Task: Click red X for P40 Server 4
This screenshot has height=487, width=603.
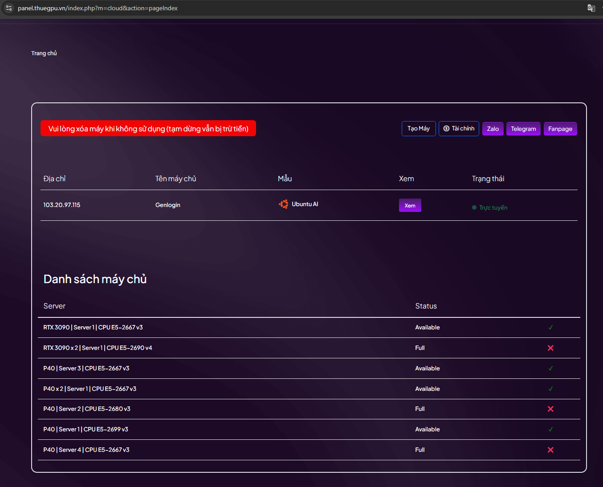Action: (550, 450)
